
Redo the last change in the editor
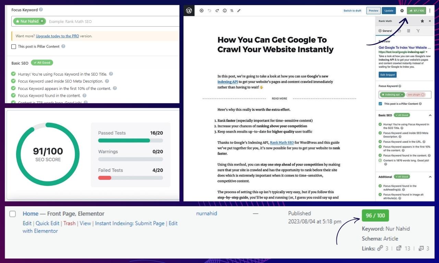217,11
